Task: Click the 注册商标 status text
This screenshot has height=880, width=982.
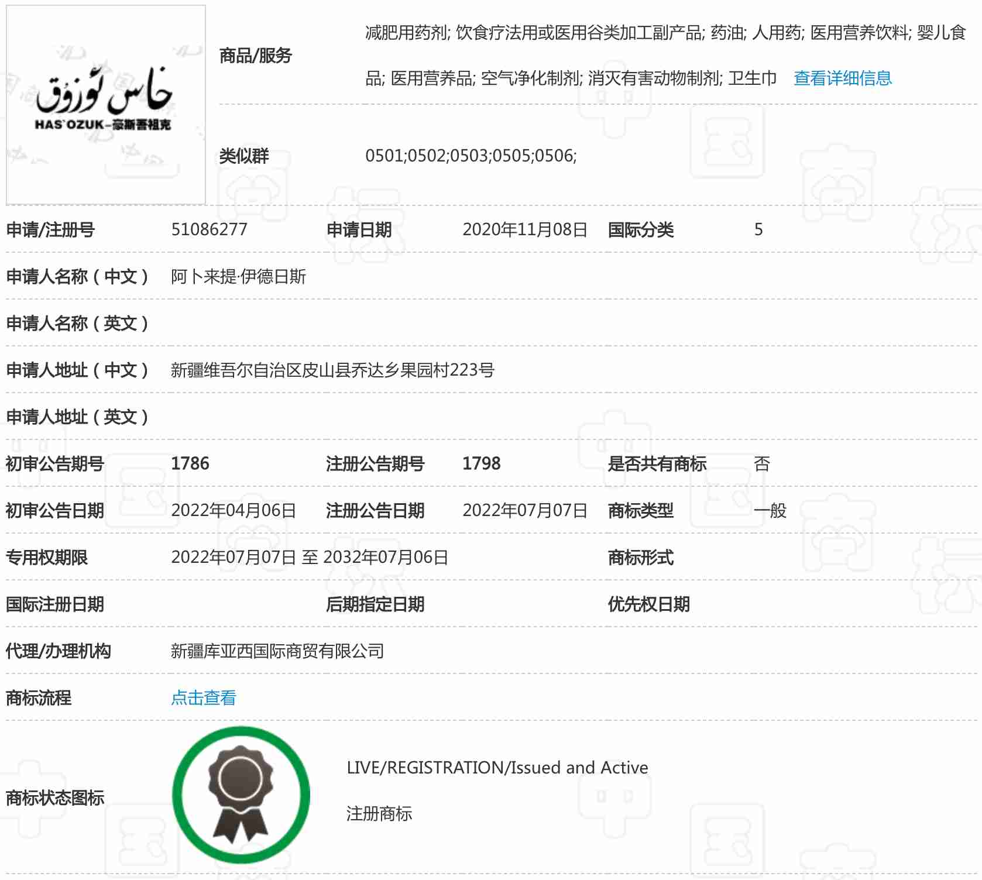Action: click(x=379, y=813)
